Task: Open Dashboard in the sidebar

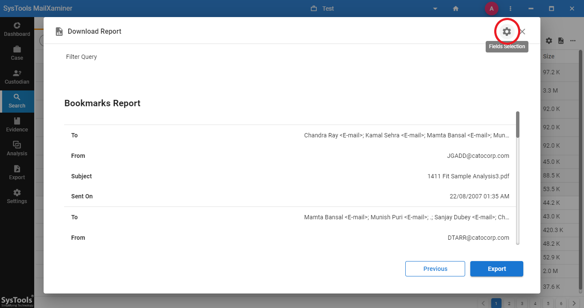Action: coord(17,29)
